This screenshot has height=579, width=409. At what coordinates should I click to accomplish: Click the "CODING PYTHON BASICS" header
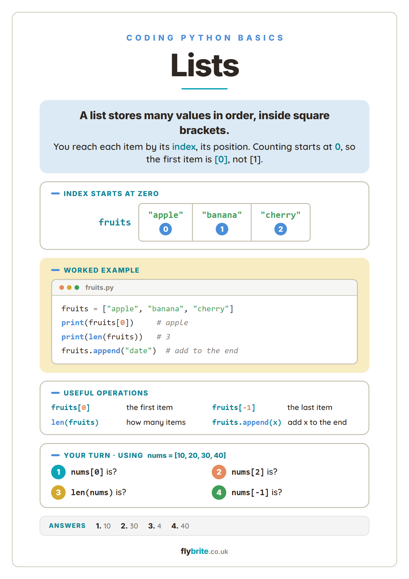tap(204, 38)
